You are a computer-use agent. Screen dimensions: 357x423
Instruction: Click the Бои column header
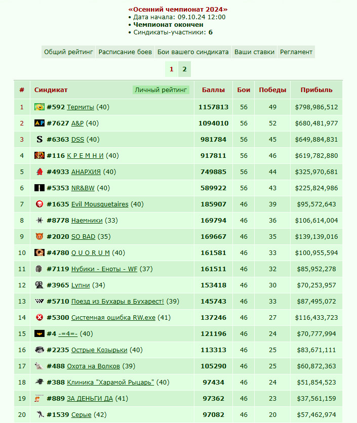[x=244, y=90]
